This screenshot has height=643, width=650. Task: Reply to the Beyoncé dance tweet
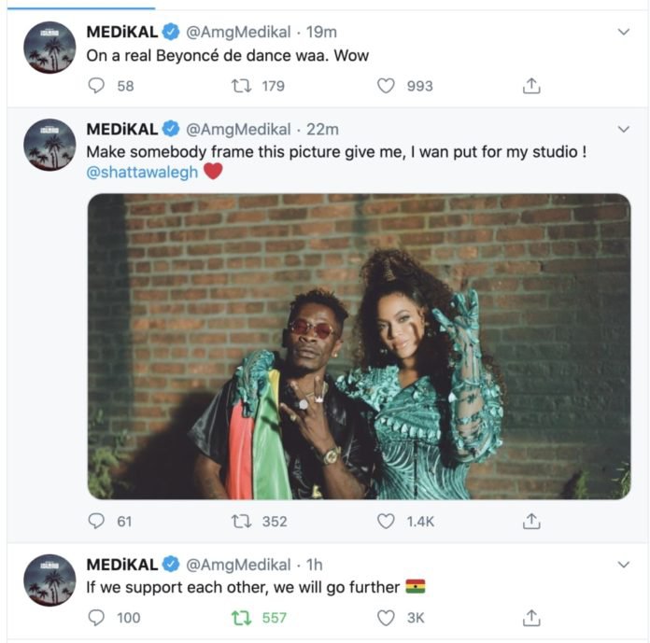(x=96, y=86)
